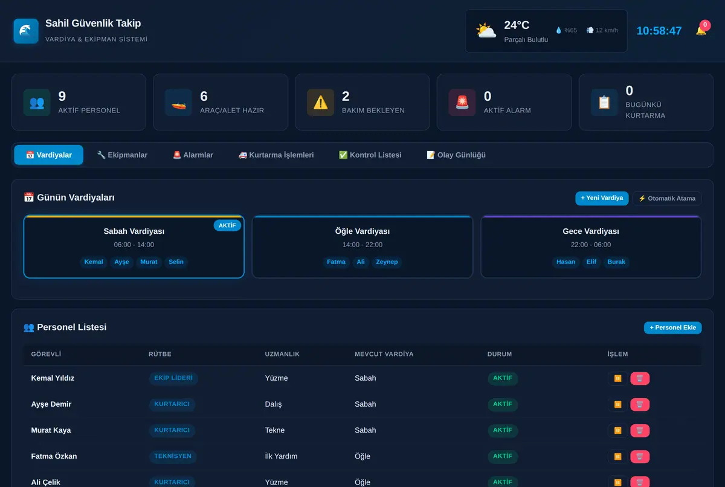Select the Sabah Vardiyası shift card
Image resolution: width=725 pixels, height=487 pixels.
pyautogui.click(x=134, y=247)
